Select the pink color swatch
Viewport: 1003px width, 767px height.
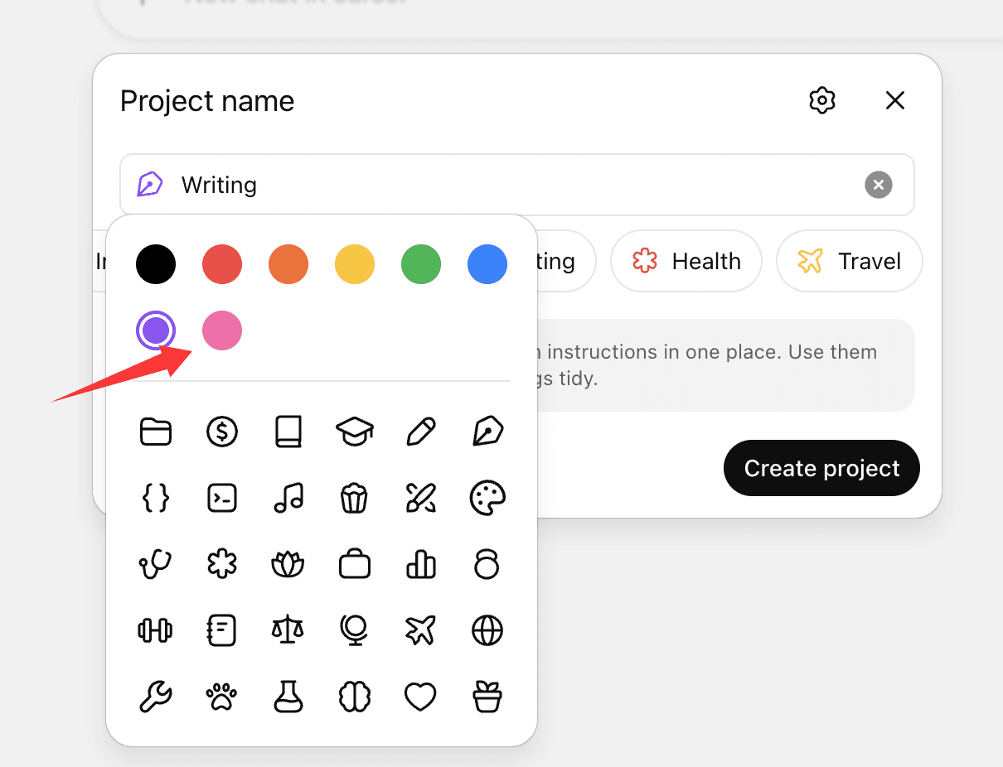click(222, 331)
